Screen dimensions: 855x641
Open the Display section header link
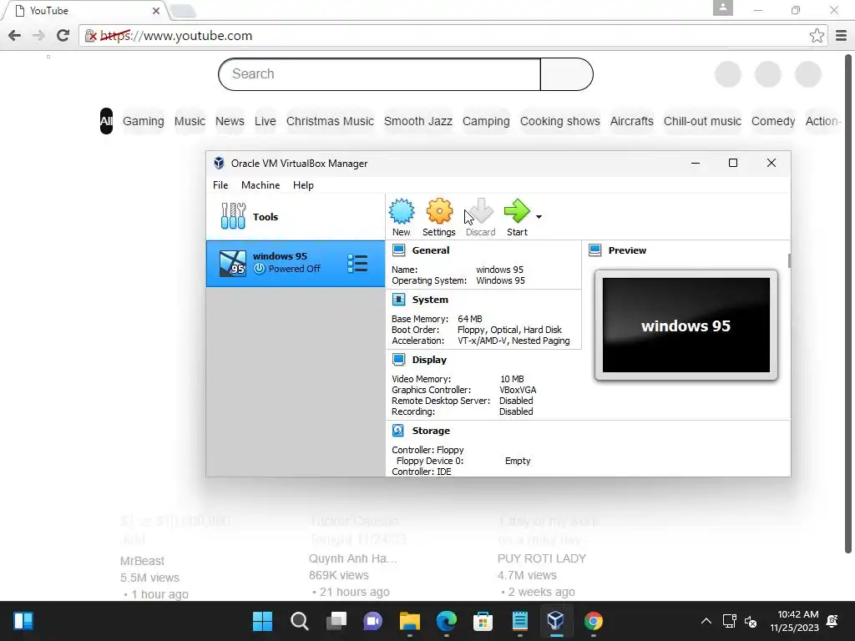429,359
